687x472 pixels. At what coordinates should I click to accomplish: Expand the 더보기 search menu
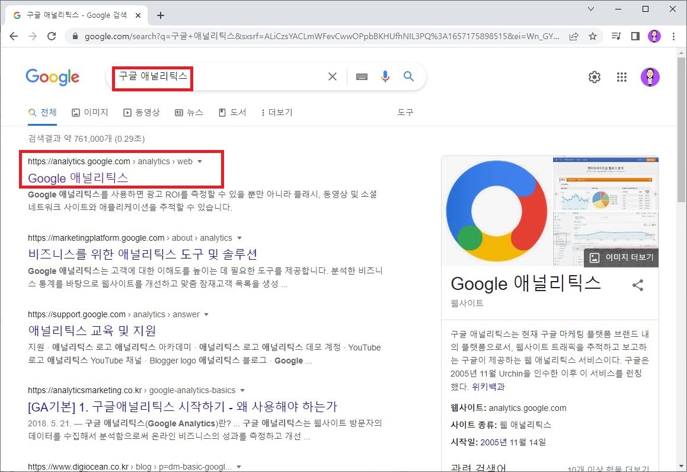[x=277, y=113]
